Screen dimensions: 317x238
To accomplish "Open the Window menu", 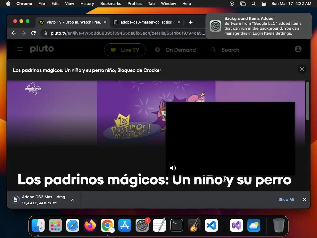I will click(x=168, y=4).
